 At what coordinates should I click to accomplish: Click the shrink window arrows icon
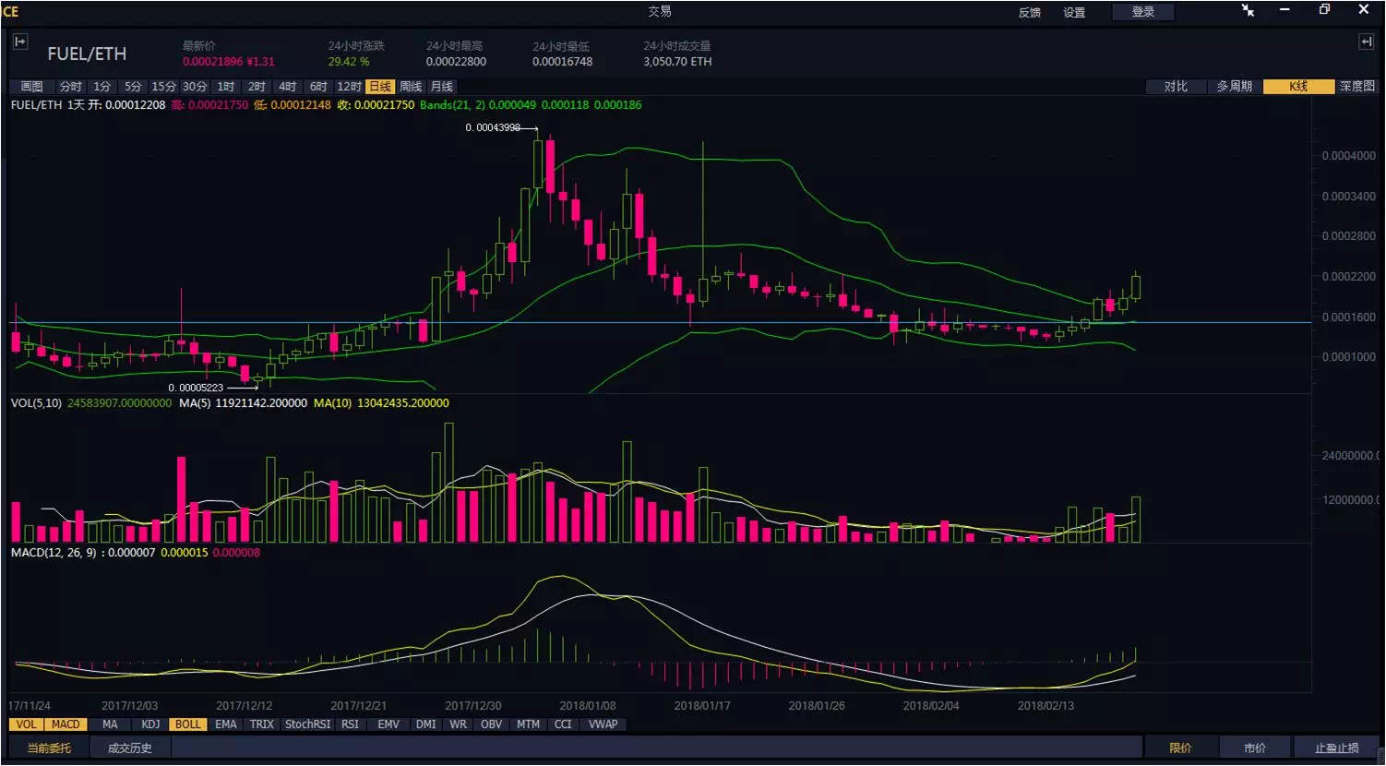[1248, 10]
